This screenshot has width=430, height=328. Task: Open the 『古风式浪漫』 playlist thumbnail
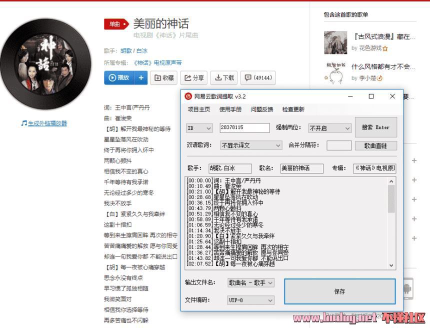[335, 42]
